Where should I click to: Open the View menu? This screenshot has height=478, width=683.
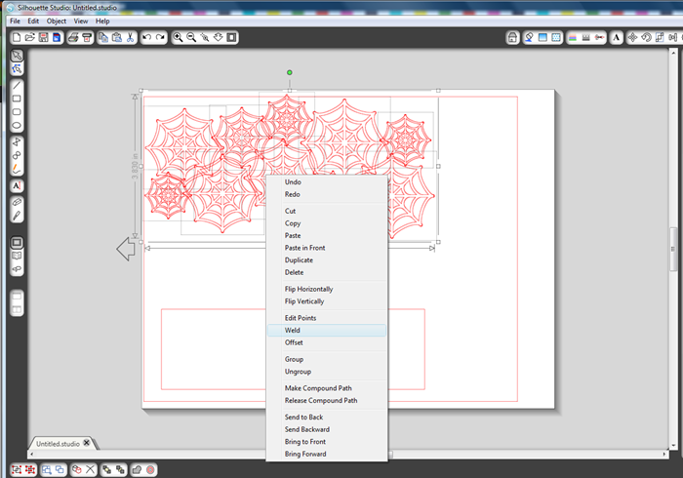(81, 20)
